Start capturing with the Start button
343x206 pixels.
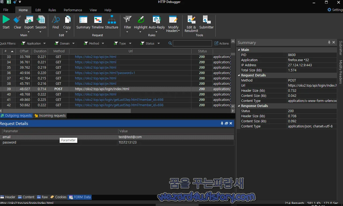tap(6, 22)
